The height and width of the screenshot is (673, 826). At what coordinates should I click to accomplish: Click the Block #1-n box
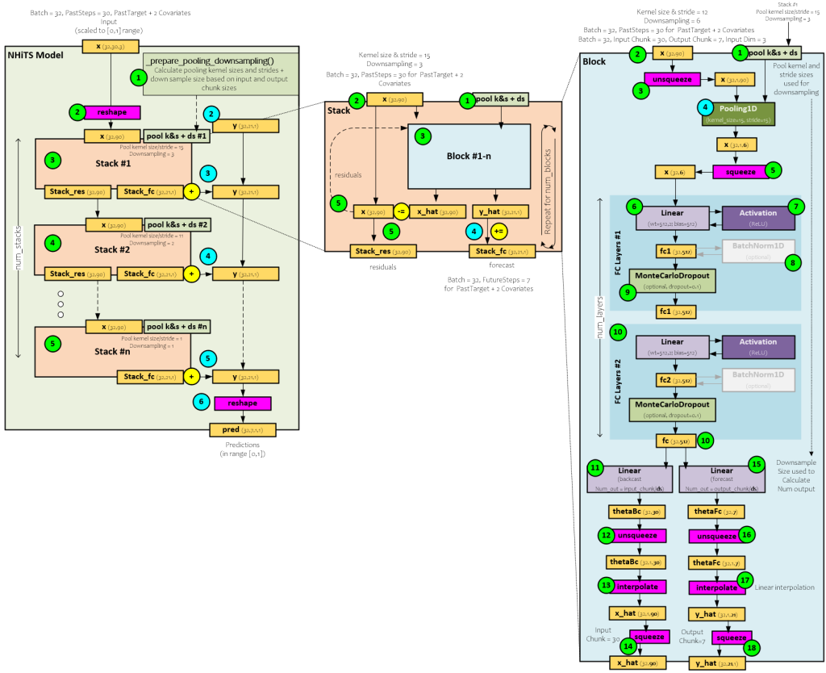click(x=468, y=157)
